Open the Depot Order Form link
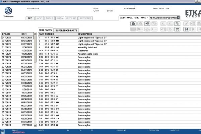Image resolution: width=201 pixels, height=134 pixels. [x=161, y=8]
